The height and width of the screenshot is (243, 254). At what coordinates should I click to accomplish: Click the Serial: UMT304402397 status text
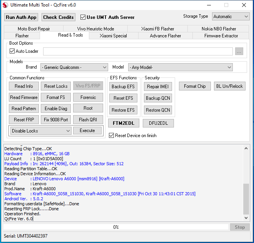[x=26, y=236]
